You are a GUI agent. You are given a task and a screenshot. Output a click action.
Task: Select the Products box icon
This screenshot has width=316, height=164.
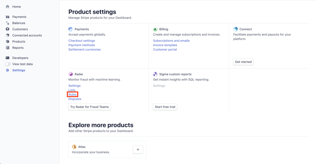[7, 41]
